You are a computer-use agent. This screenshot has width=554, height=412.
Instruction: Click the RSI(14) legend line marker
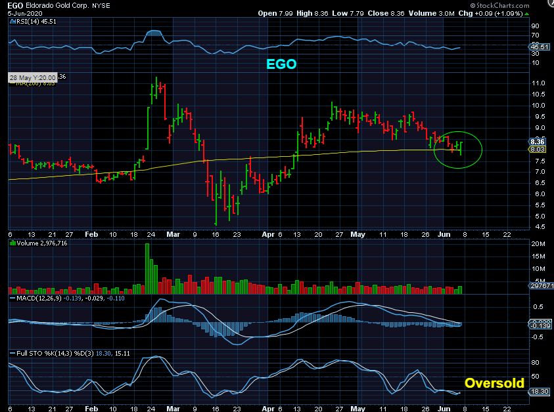coord(12,22)
